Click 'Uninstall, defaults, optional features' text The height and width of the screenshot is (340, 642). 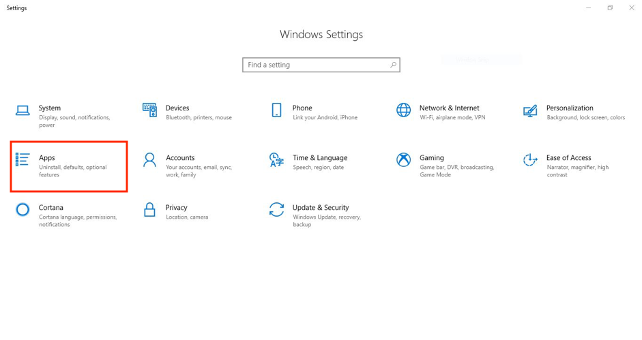pos(73,171)
